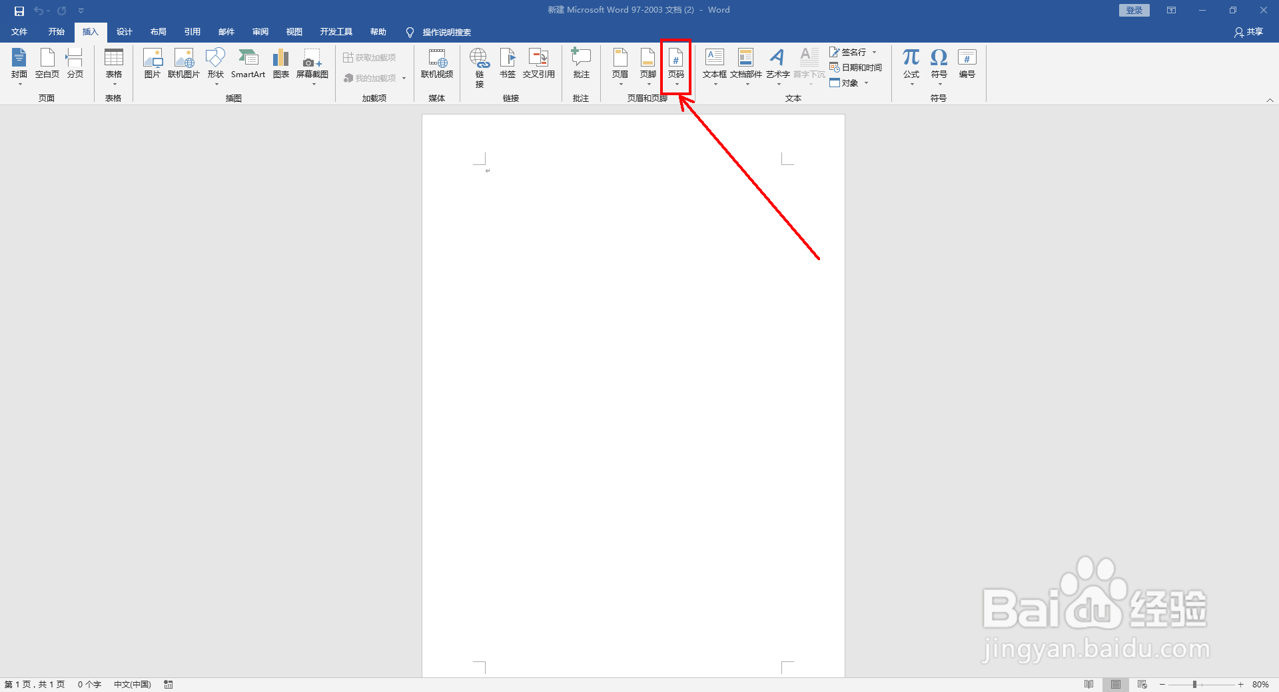Expand the 对象 object dropdown
1279x692 pixels.
866,83
